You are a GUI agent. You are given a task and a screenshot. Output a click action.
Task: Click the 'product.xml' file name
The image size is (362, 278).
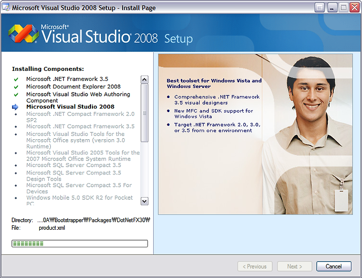[x=52, y=228]
